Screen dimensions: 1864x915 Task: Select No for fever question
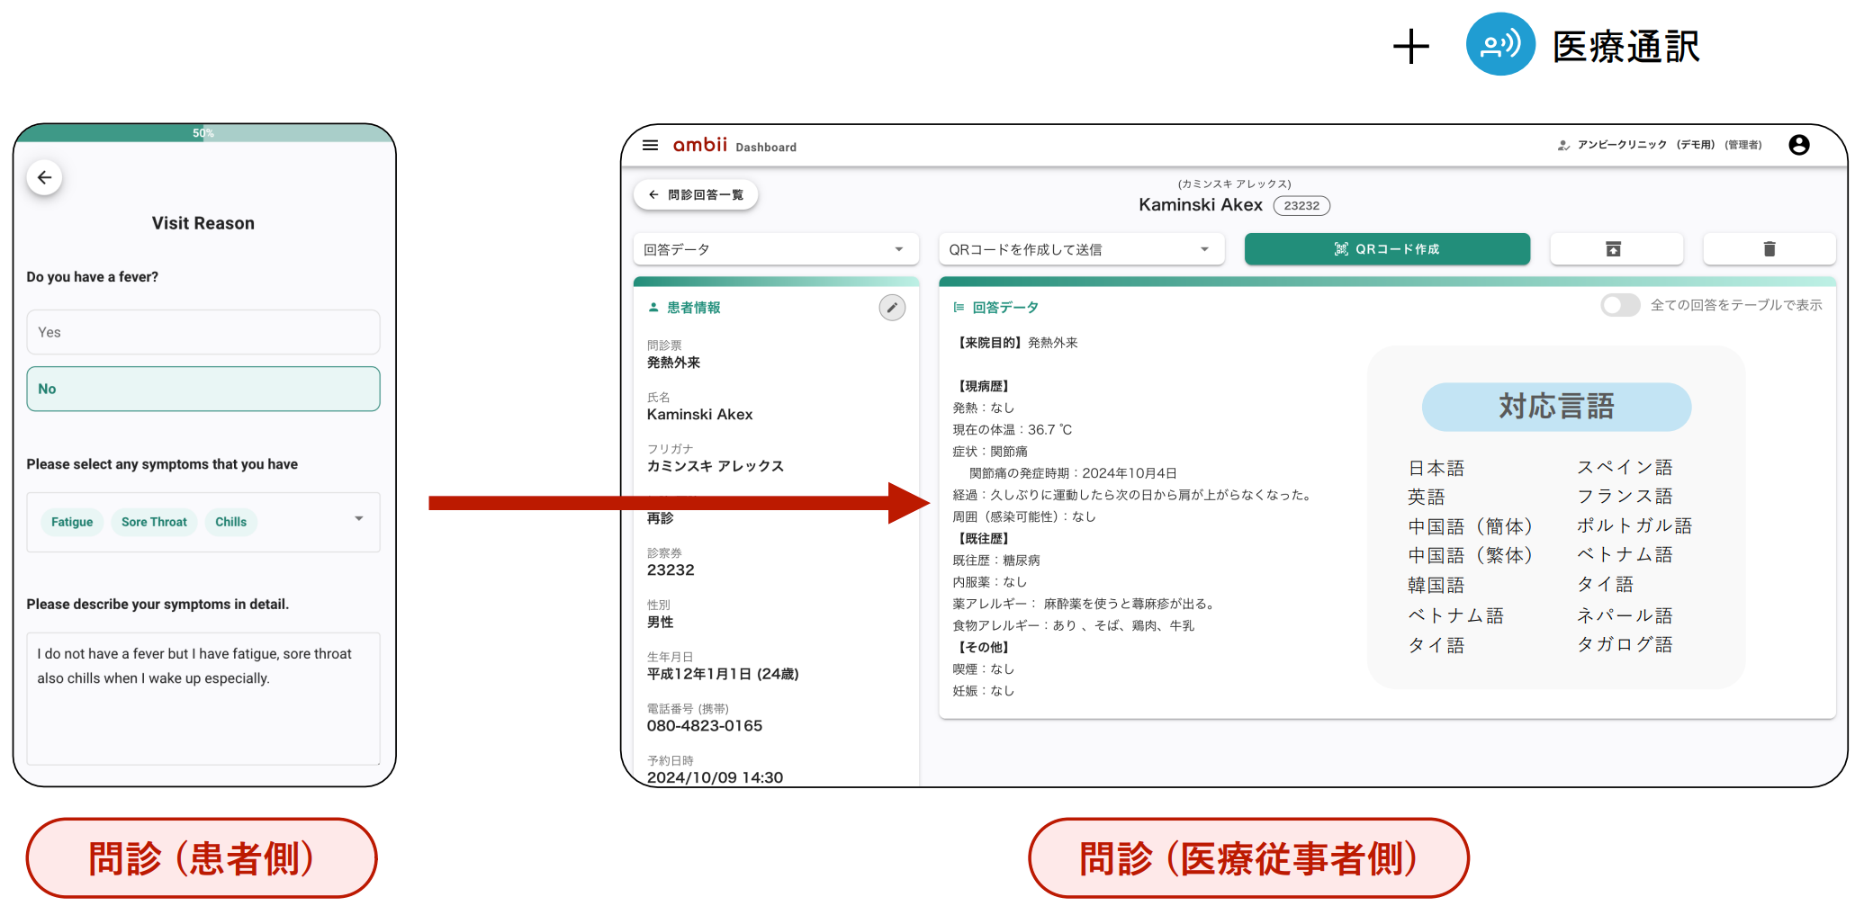tap(203, 389)
